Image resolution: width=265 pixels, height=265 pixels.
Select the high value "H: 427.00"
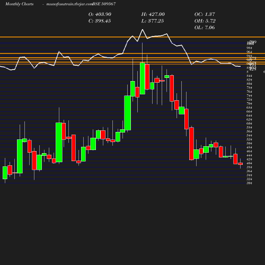[153, 14]
